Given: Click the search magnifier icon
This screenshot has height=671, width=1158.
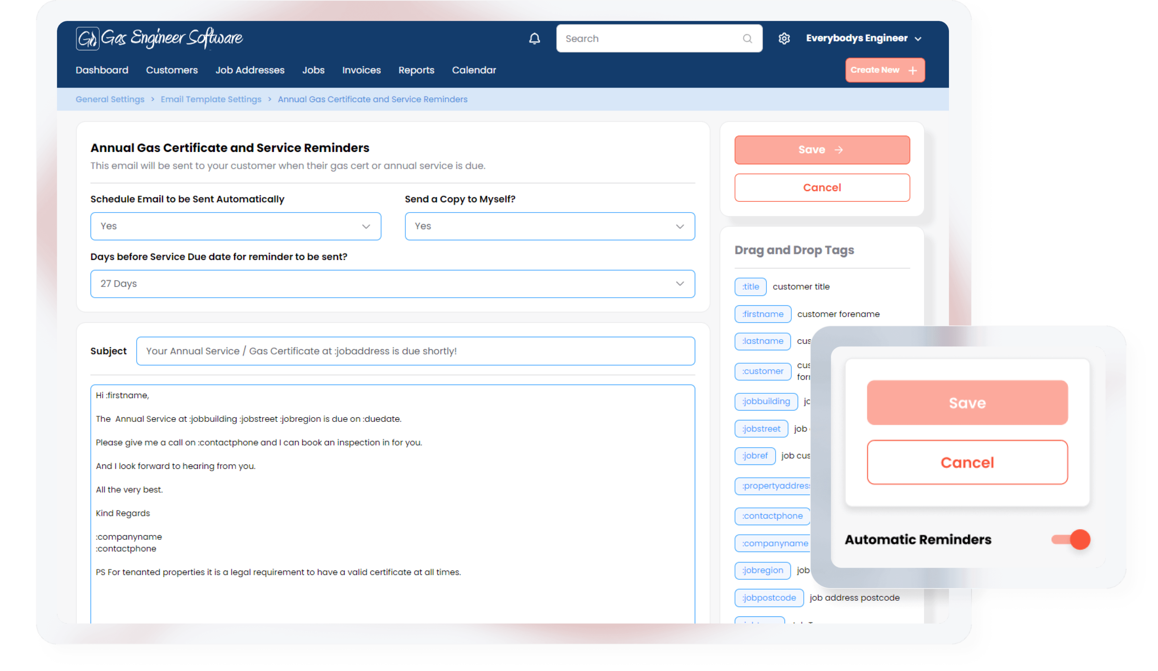Looking at the screenshot, I should 747,39.
